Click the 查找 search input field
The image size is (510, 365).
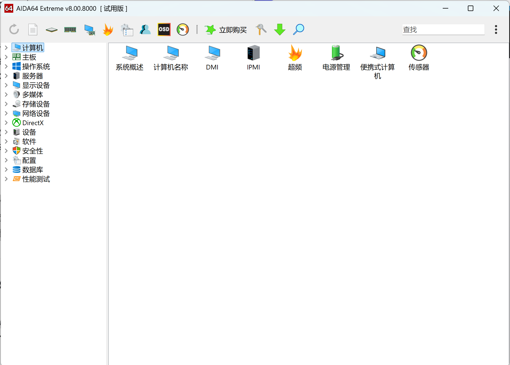(443, 29)
